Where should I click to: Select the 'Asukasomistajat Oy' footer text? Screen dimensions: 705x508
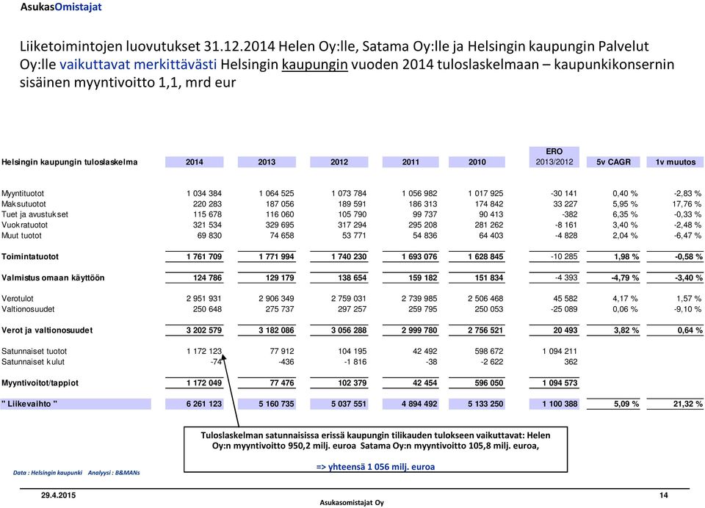pos(352,503)
